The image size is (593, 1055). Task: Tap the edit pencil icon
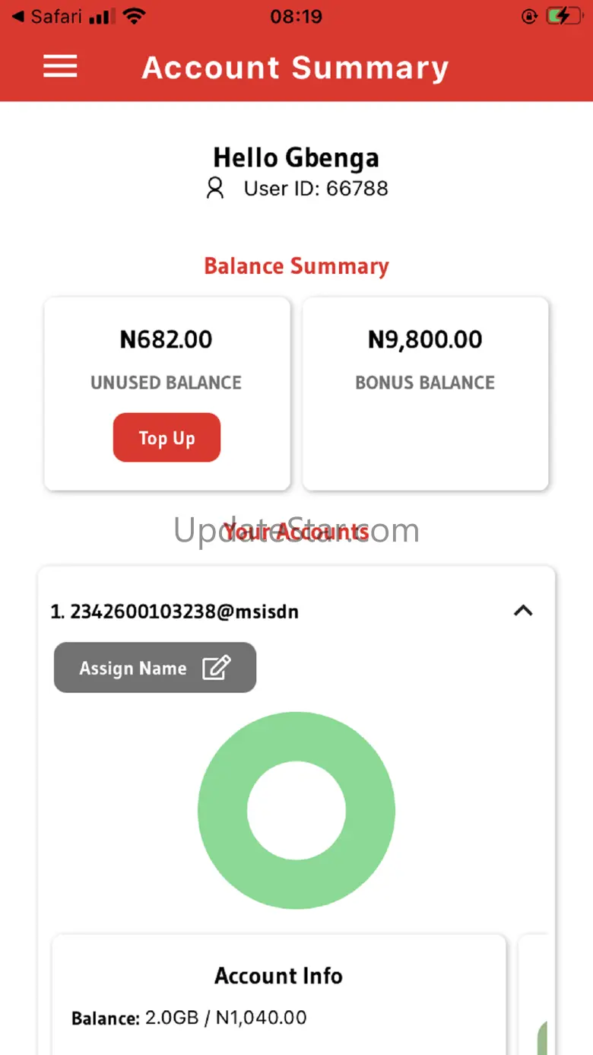(216, 668)
